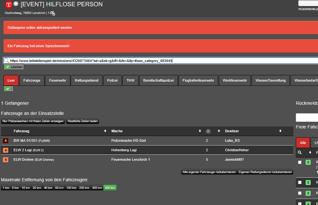Image resolution: width=318 pixels, height=205 pixels.
Task: Open owner profile ChristianNeher
Action: (x=237, y=150)
